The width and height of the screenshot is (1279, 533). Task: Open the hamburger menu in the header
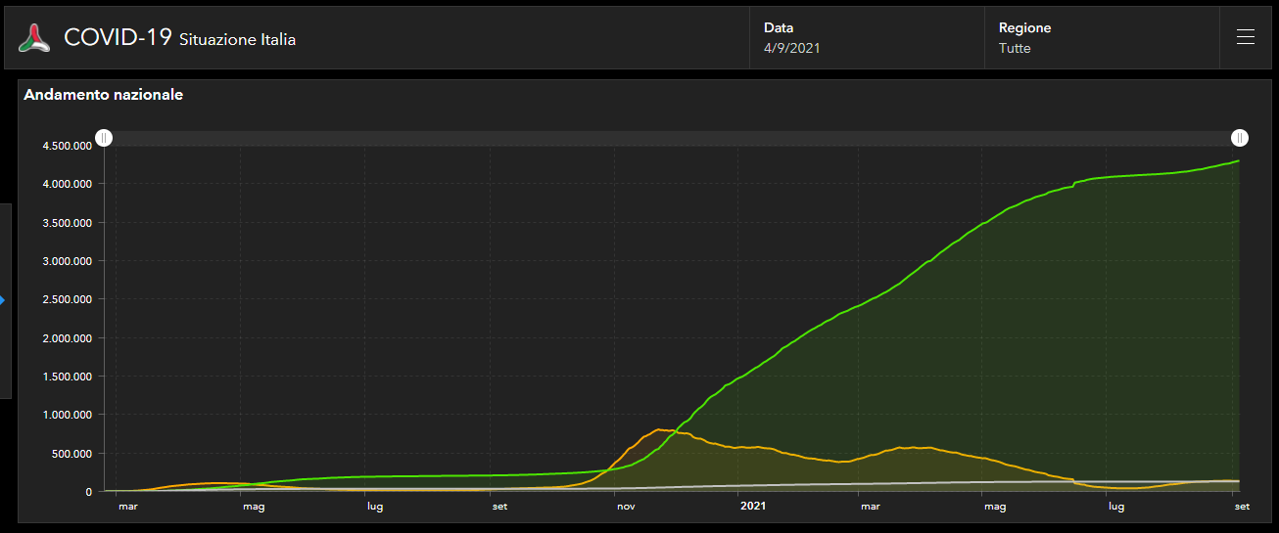1246,38
